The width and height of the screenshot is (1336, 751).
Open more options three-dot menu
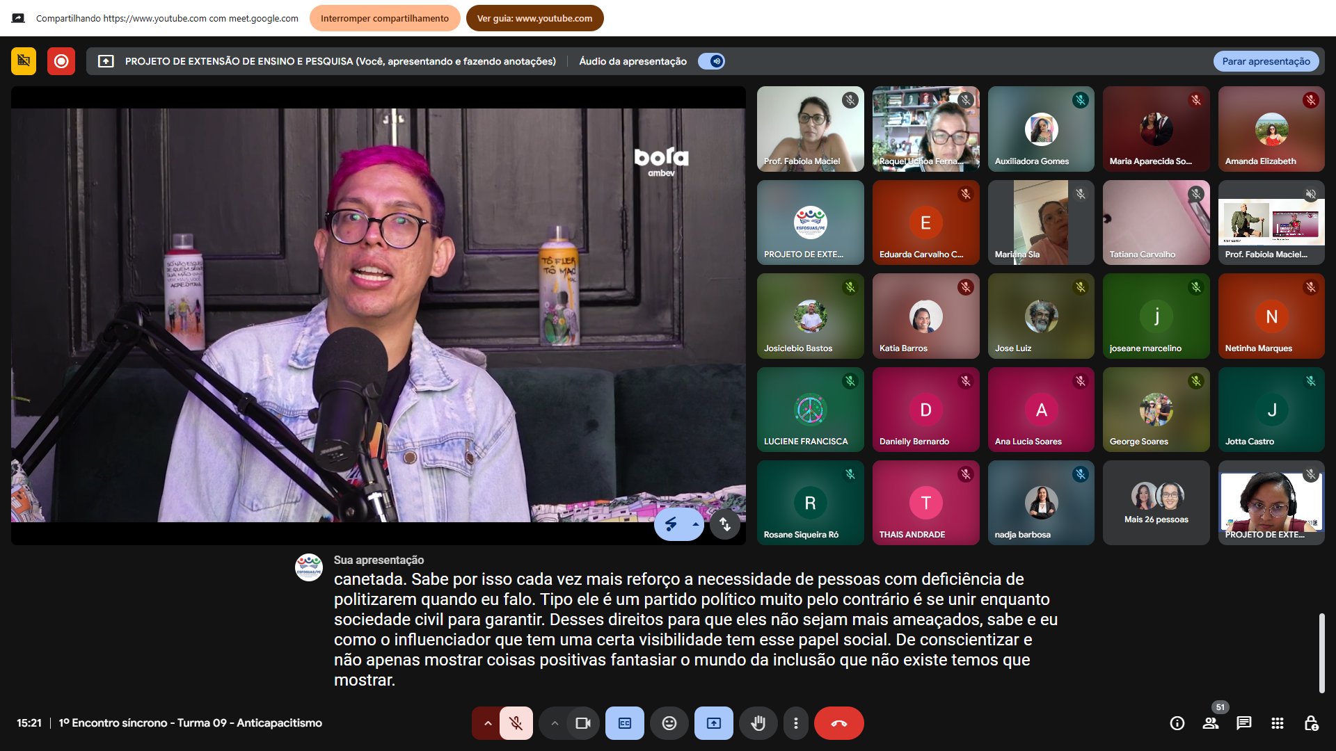(x=795, y=723)
